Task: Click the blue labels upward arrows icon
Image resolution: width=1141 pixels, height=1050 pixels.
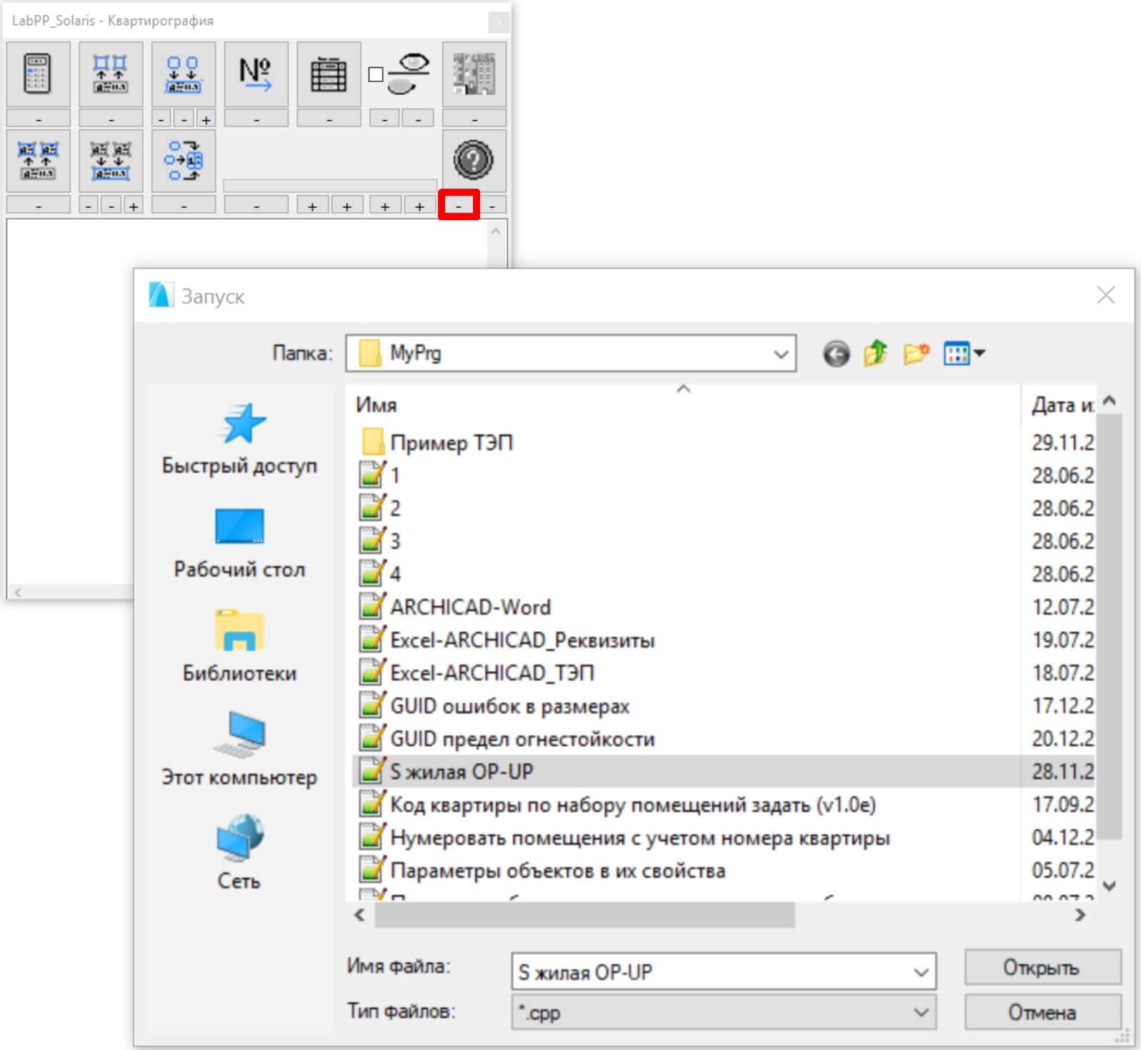Action: coord(38,161)
